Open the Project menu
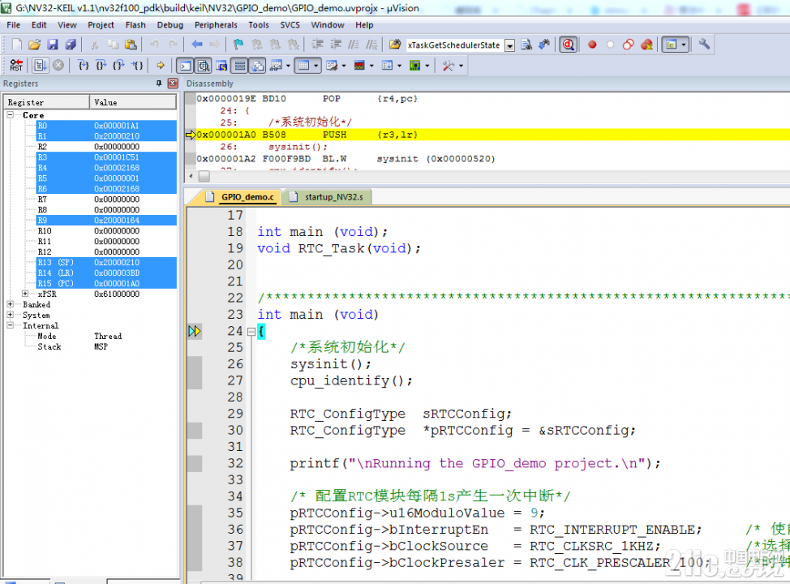Image resolution: width=790 pixels, height=584 pixels. (101, 24)
